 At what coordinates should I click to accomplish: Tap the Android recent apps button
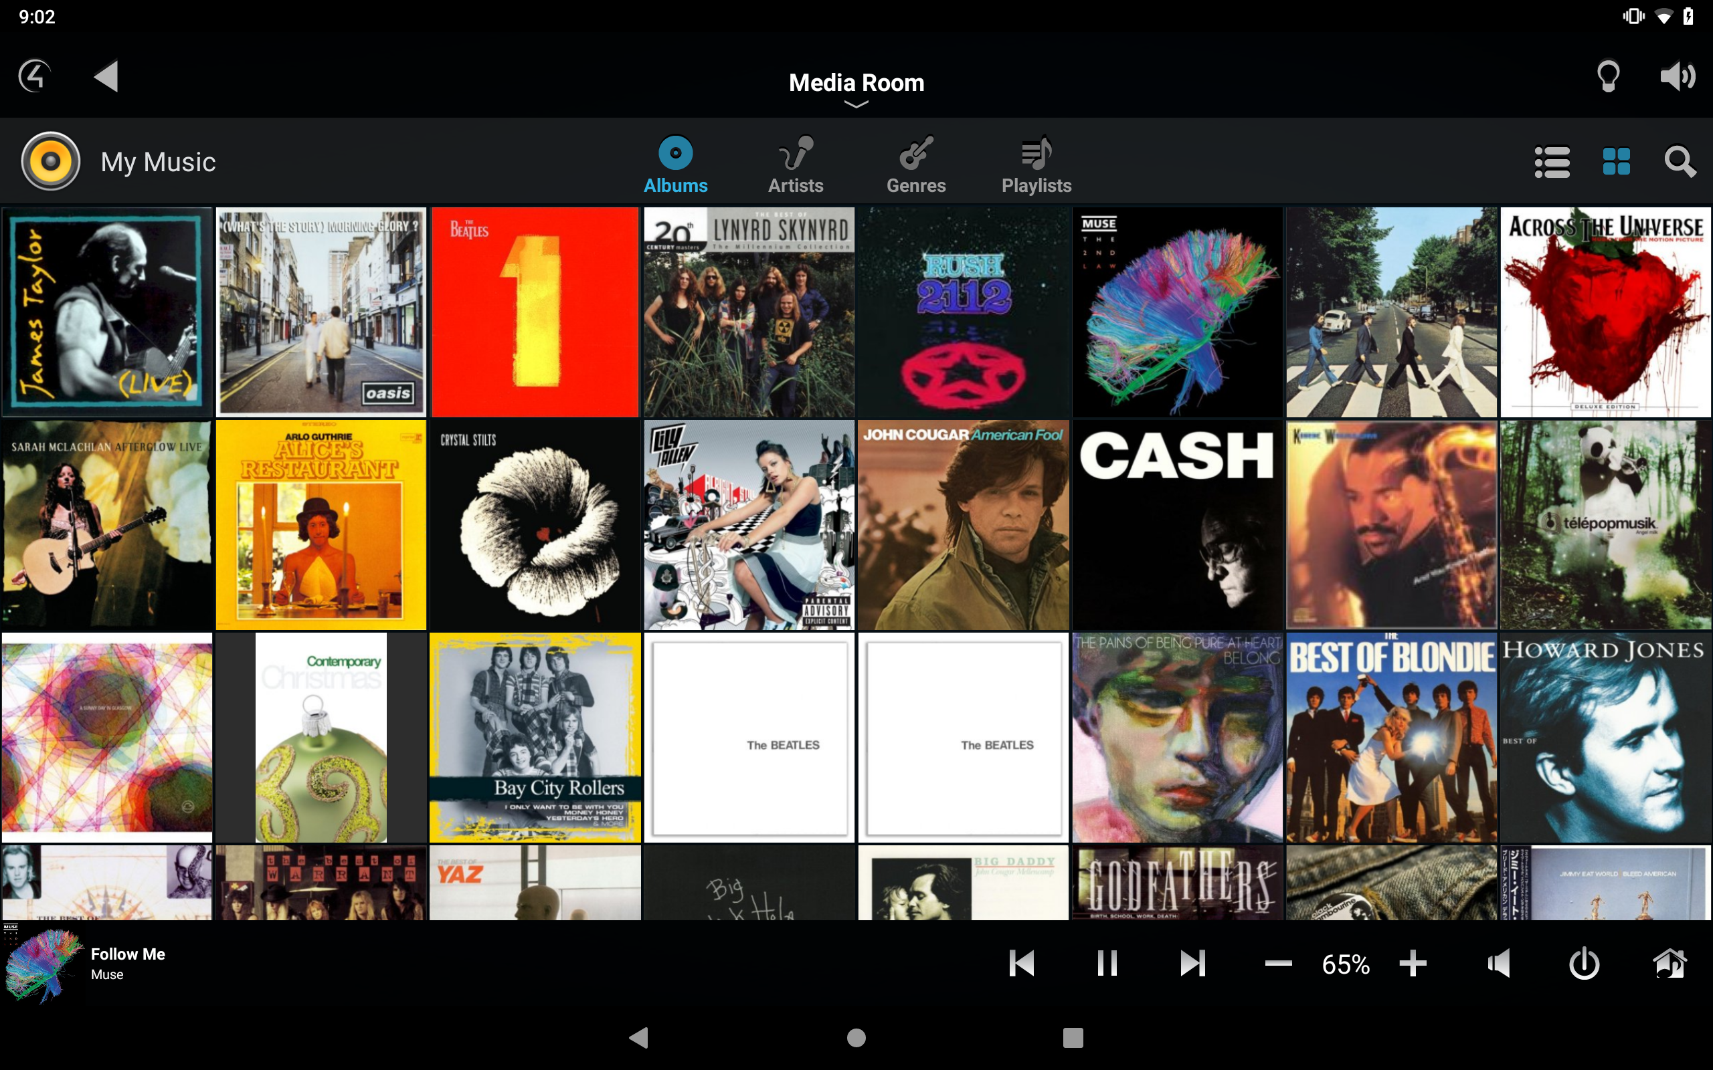click(x=1073, y=1037)
